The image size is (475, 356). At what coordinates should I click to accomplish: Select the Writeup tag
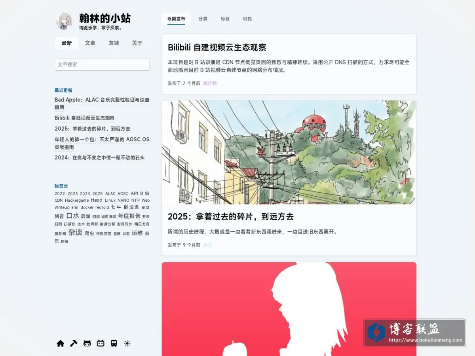pyautogui.click(x=62, y=207)
